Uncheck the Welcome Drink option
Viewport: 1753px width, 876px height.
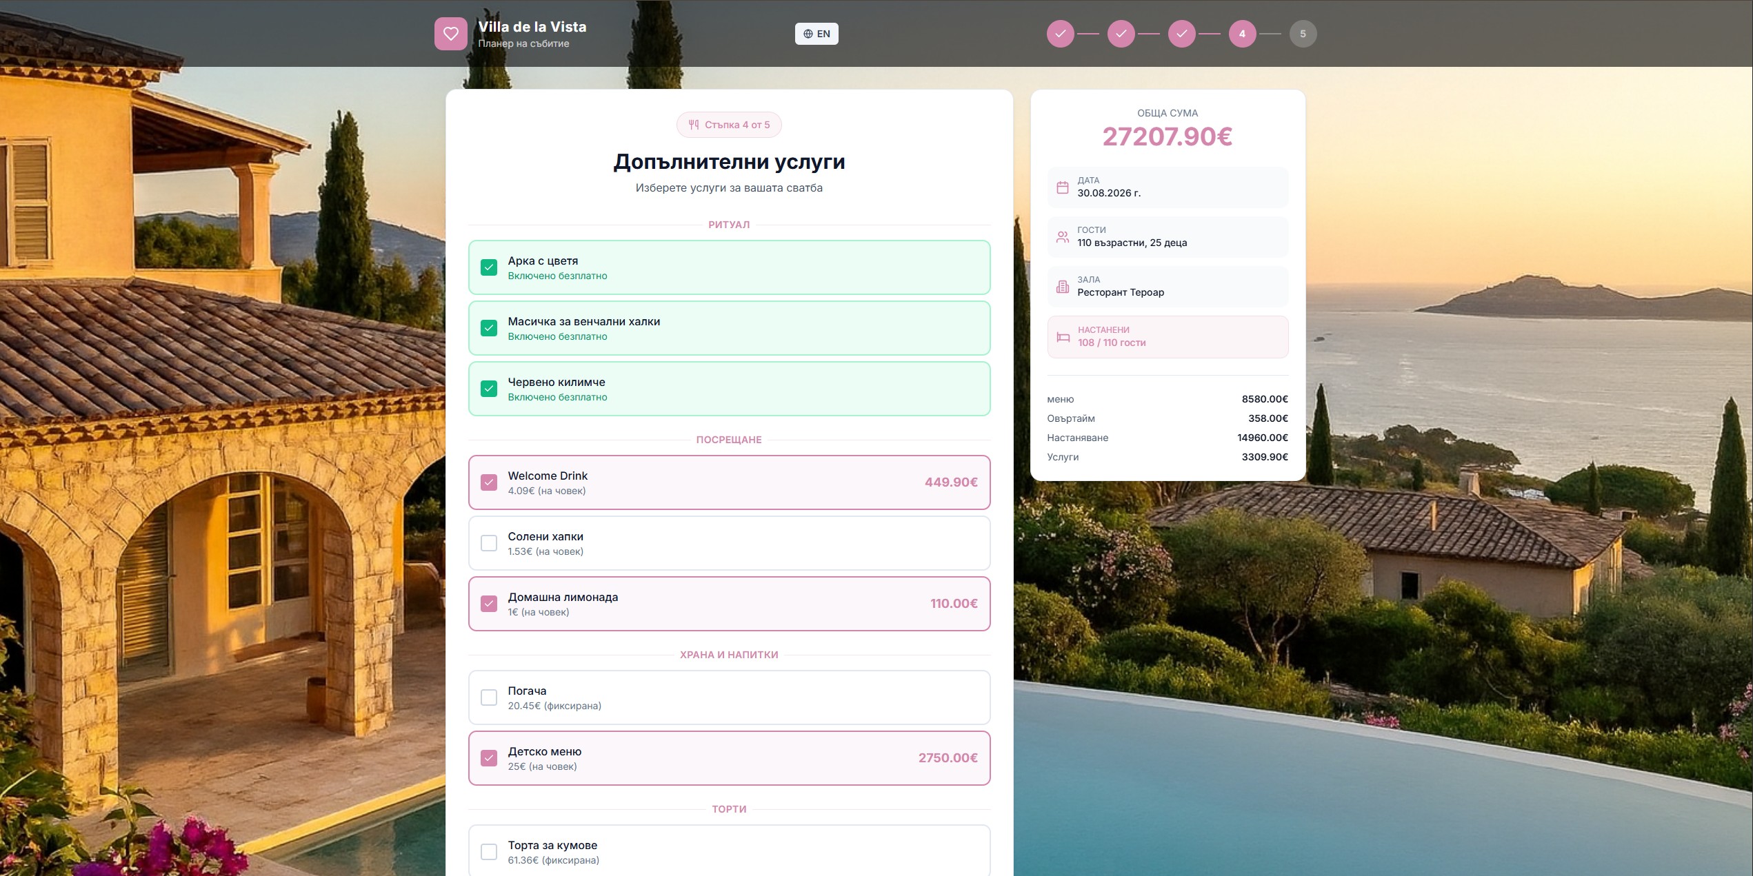click(x=489, y=482)
